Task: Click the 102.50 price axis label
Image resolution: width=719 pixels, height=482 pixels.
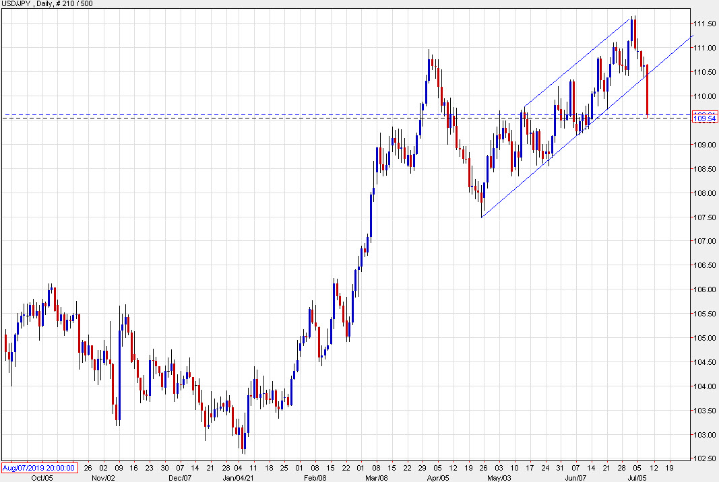Action: click(x=705, y=458)
